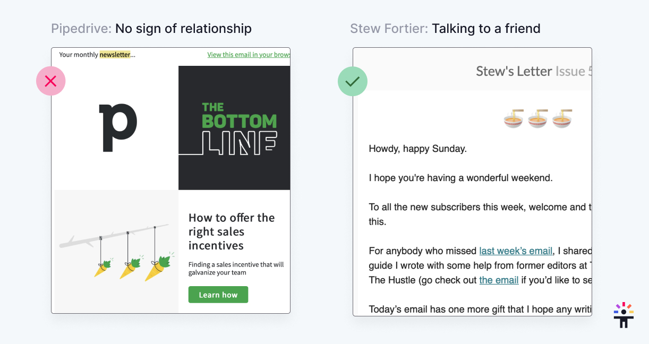Click the 'Howdy, happy Sunday.' greeting text

pos(417,149)
